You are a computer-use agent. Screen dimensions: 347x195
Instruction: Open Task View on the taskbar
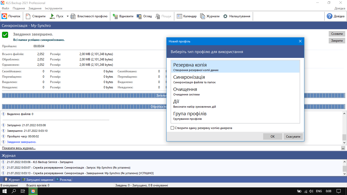pos(23,191)
